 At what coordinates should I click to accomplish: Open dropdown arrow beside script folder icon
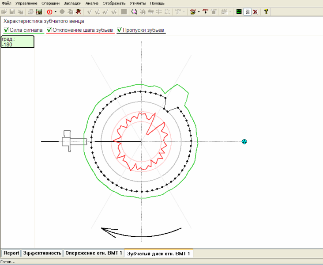point(199,12)
